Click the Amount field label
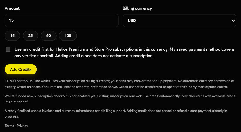Viewport: 241px width, 132px height. 12,8
